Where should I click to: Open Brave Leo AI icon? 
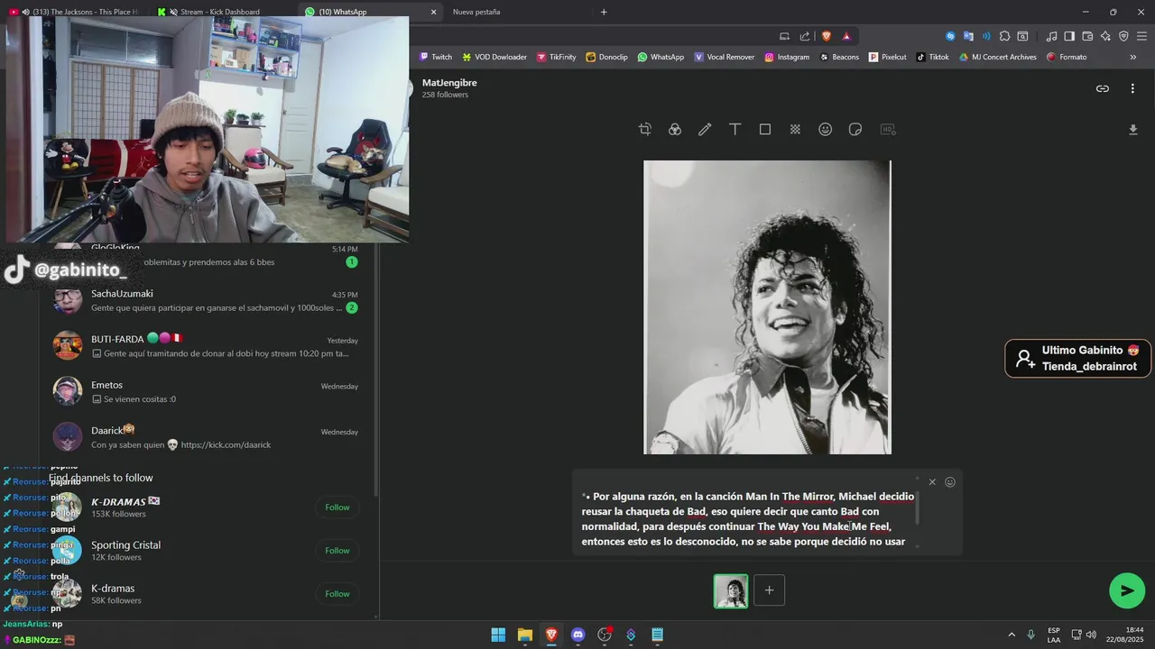tap(1105, 36)
